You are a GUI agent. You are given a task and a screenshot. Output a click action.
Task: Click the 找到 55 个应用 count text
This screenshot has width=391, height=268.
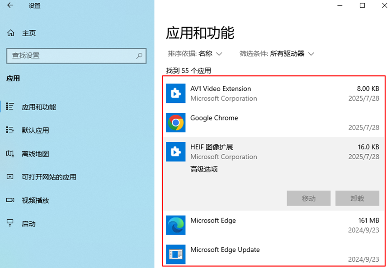click(189, 71)
